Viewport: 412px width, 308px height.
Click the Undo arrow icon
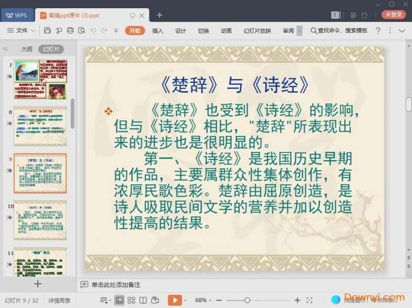(93, 31)
